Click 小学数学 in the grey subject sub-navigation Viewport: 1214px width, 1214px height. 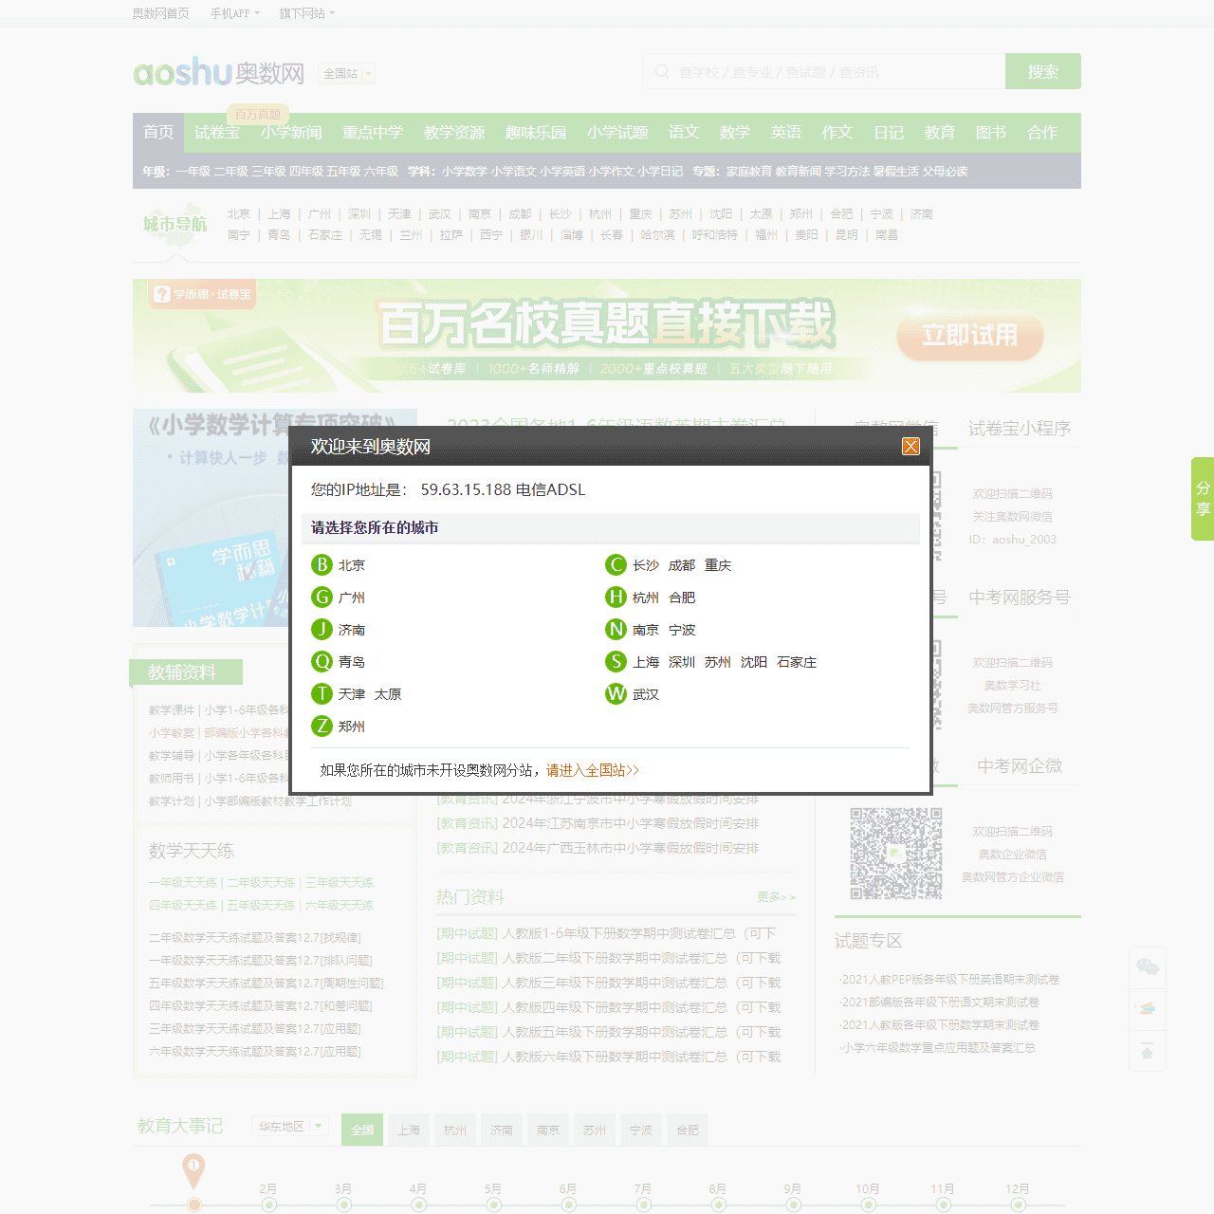click(465, 172)
